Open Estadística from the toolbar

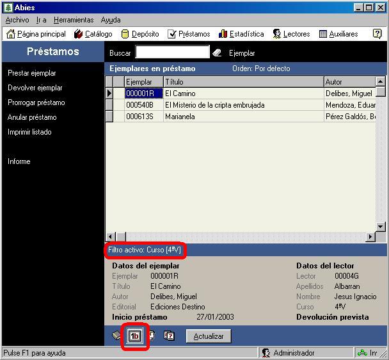(241, 34)
